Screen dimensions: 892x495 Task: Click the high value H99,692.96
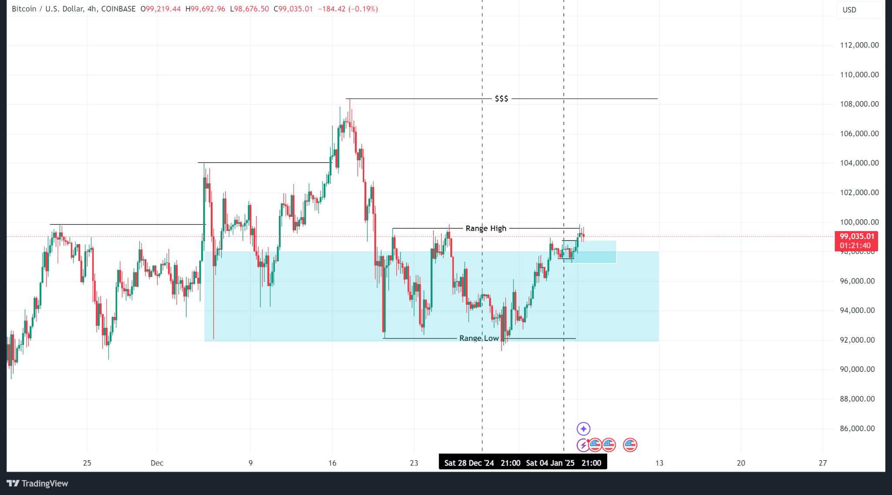(205, 9)
